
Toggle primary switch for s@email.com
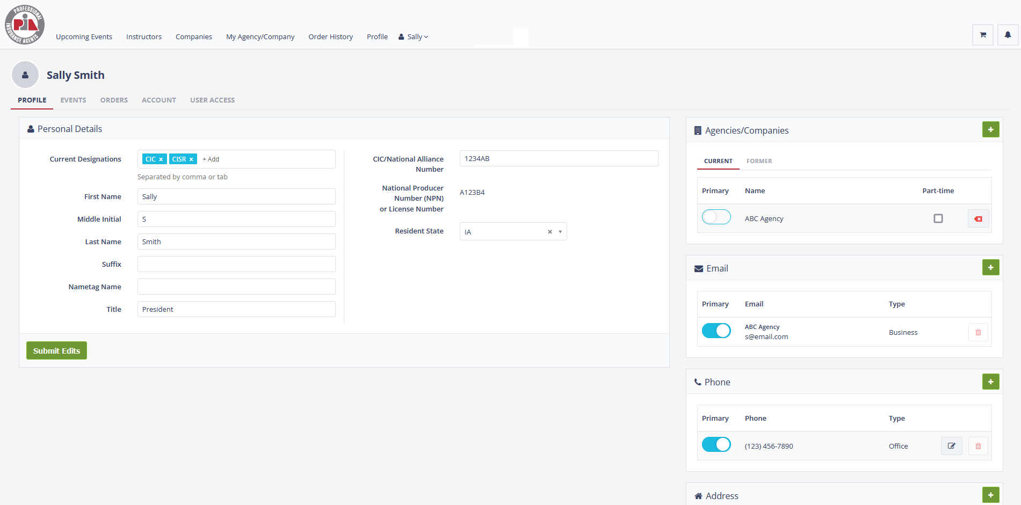click(x=716, y=331)
